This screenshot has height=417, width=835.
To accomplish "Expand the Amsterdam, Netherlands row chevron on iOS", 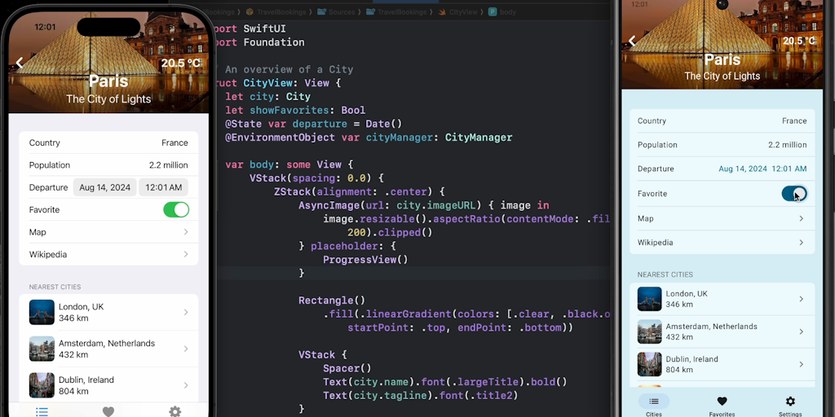I will 186,349.
